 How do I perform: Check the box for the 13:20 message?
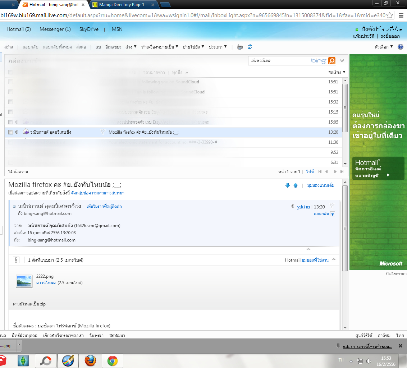(x=11, y=132)
